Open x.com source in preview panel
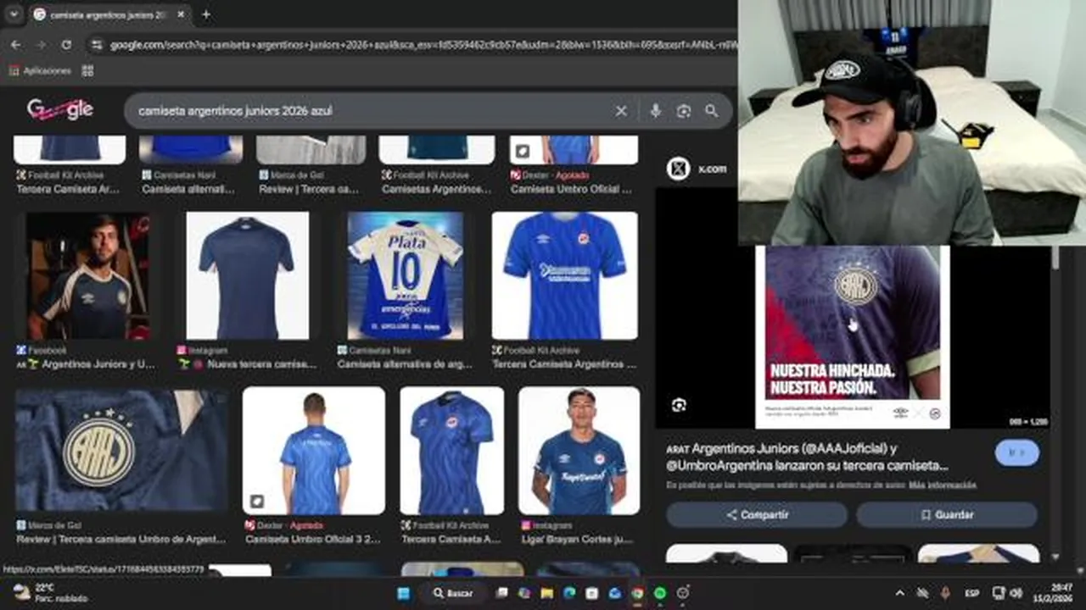The image size is (1086, 610). point(712,169)
